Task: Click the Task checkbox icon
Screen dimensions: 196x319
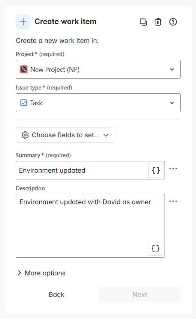Action: point(24,103)
